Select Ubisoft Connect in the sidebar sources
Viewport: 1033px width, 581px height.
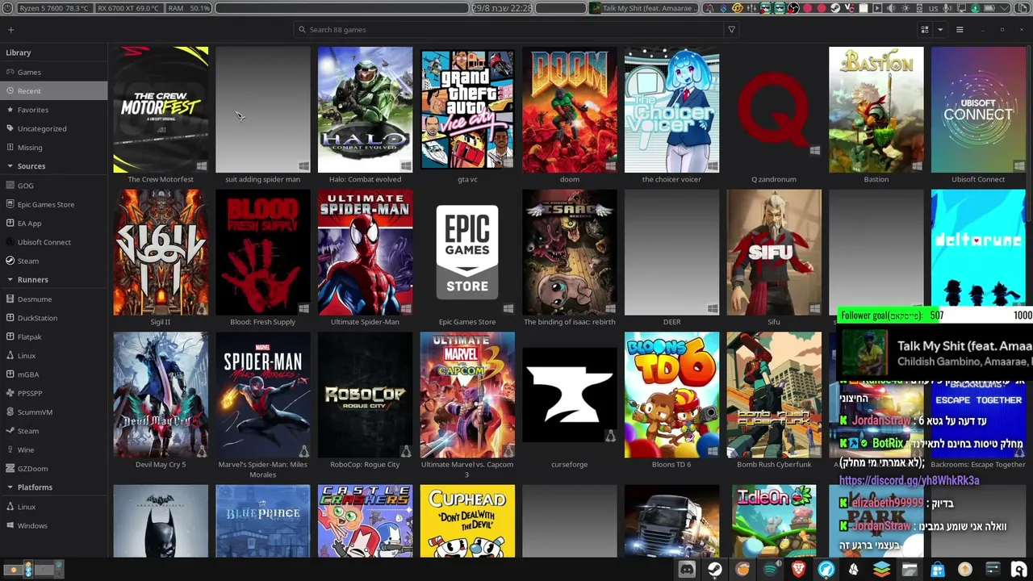(x=54, y=242)
